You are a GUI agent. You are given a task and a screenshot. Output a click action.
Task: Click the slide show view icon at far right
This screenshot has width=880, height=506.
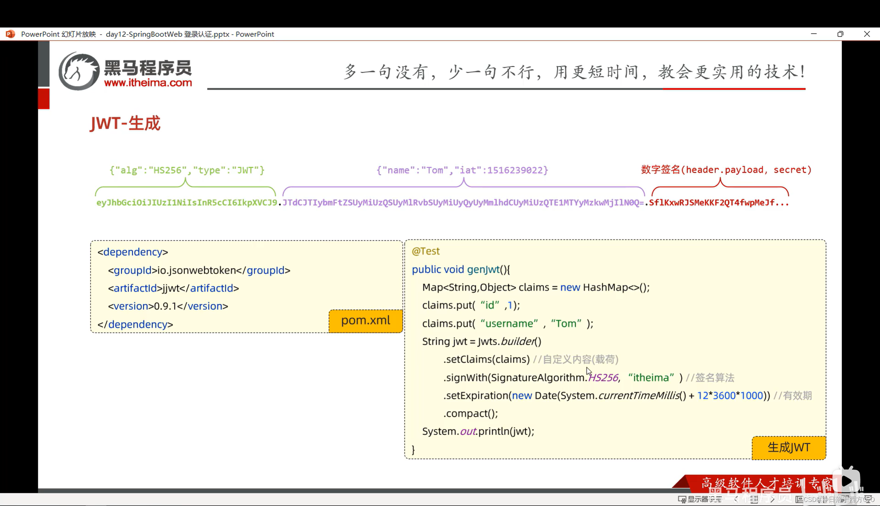(x=868, y=499)
